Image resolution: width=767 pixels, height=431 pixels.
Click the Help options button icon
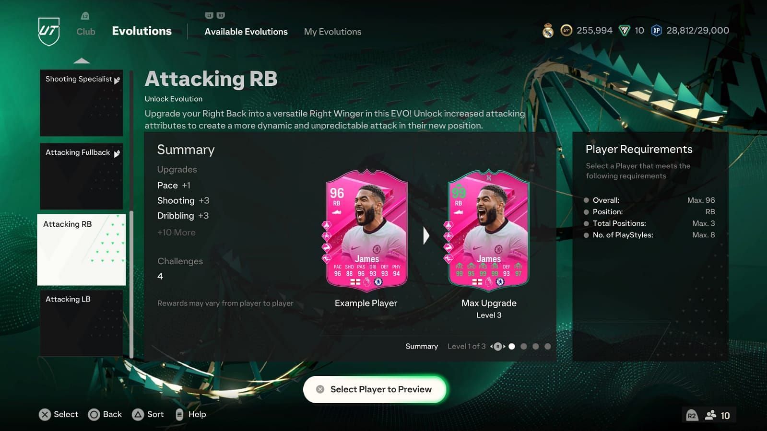[179, 415]
